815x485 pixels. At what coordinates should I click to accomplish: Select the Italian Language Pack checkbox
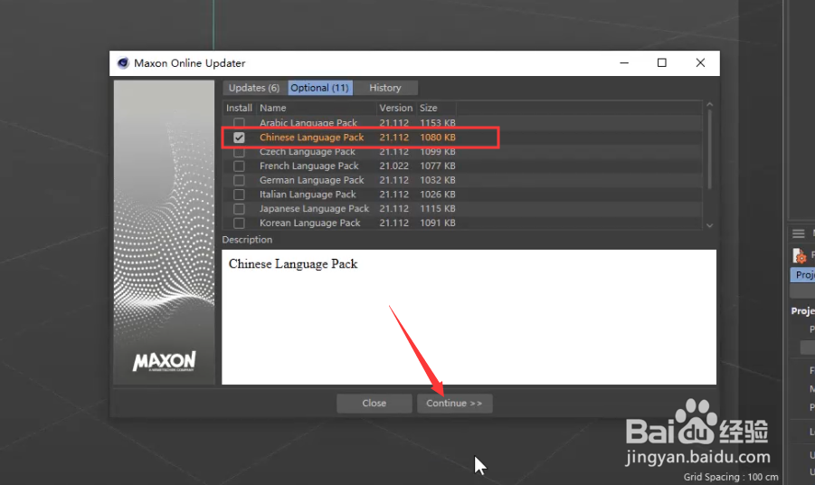(x=239, y=195)
